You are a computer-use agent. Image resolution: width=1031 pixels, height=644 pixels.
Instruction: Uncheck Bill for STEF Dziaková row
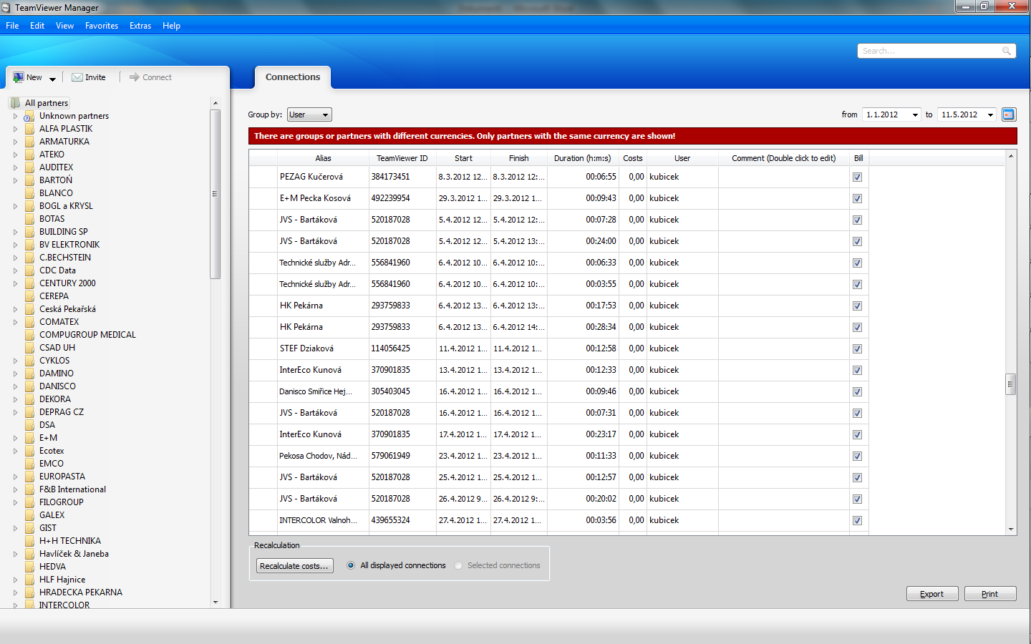click(x=857, y=349)
